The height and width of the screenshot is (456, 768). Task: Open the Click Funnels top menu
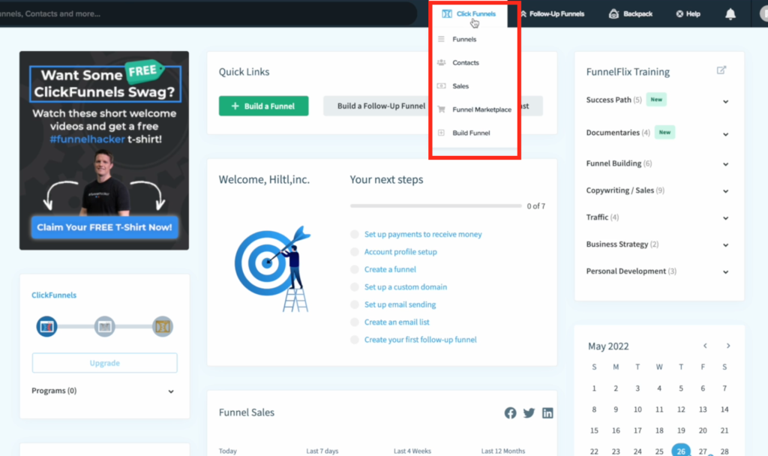(469, 13)
